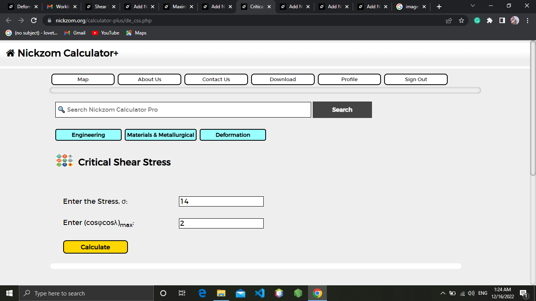Image resolution: width=536 pixels, height=301 pixels.
Task: Open new tab with plus icon
Action: [x=439, y=7]
